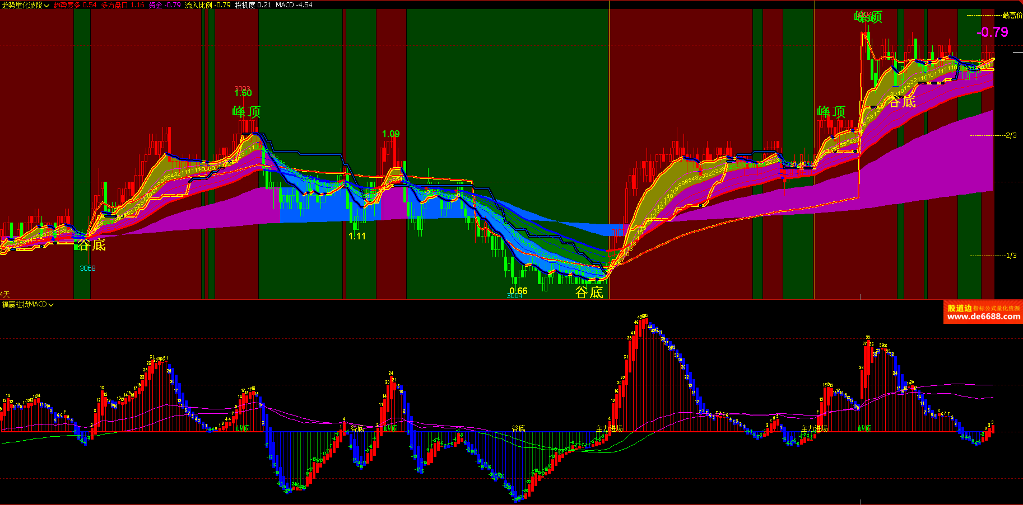Select the green 1.09 peak value
Screen dimensions: 1023x505
390,134
